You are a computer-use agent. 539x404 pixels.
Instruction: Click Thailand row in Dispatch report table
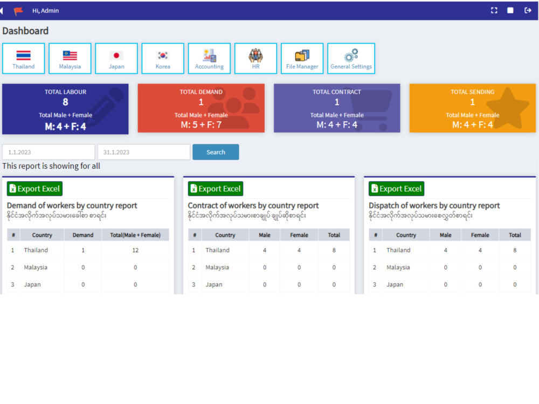pos(450,250)
